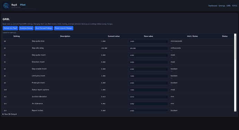Edit new value for Limit pins invert

pyautogui.click(x=148, y=76)
